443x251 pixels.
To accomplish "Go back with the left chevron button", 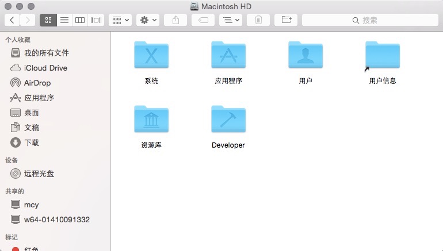I will coord(12,20).
